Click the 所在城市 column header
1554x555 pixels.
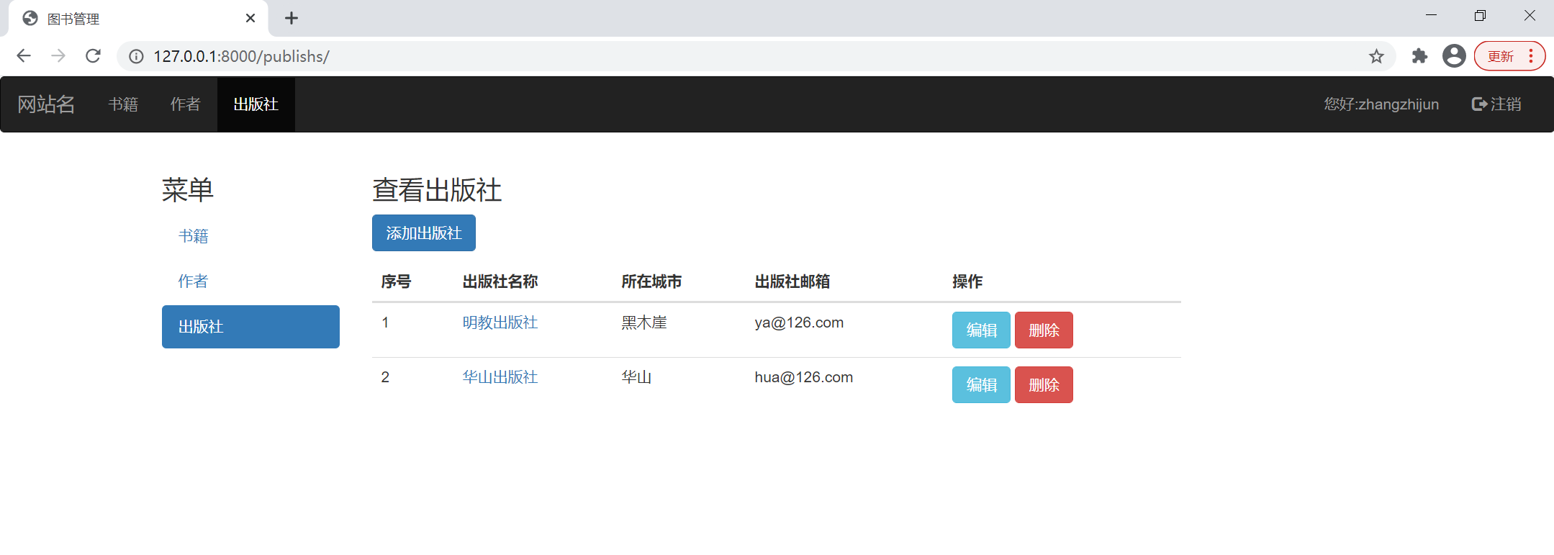651,281
